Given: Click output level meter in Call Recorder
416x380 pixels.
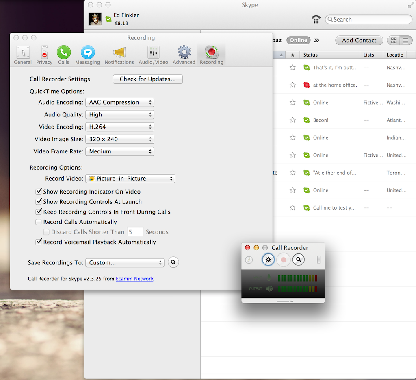Looking at the screenshot, I should pyautogui.click(x=297, y=289).
